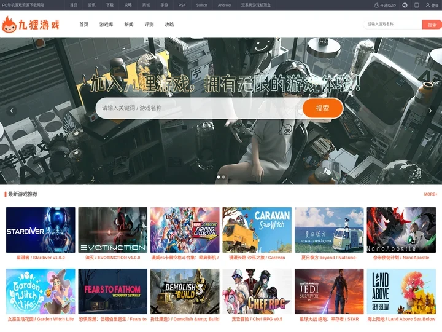Viewport: 442px width, 332px height.
Task: Select the first carousel indicator dot
Action: tap(219, 177)
